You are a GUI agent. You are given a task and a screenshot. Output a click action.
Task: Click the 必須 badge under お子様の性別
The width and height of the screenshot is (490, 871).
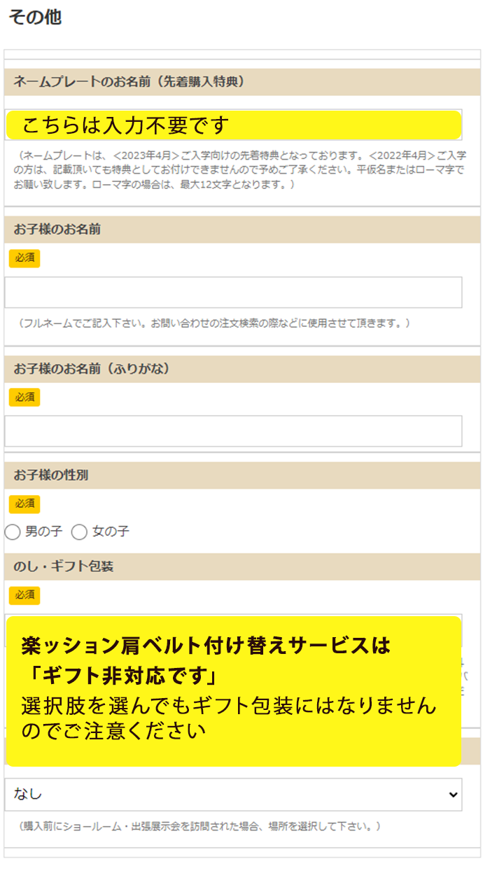[24, 503]
